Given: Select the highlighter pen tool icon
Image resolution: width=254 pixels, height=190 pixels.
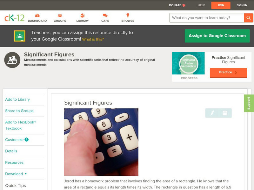Looking at the screenshot, I should click(x=212, y=113).
